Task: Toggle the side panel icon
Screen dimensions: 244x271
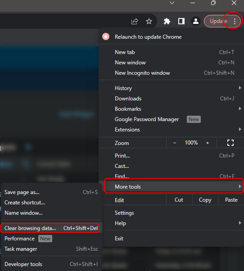Action: tap(181, 21)
